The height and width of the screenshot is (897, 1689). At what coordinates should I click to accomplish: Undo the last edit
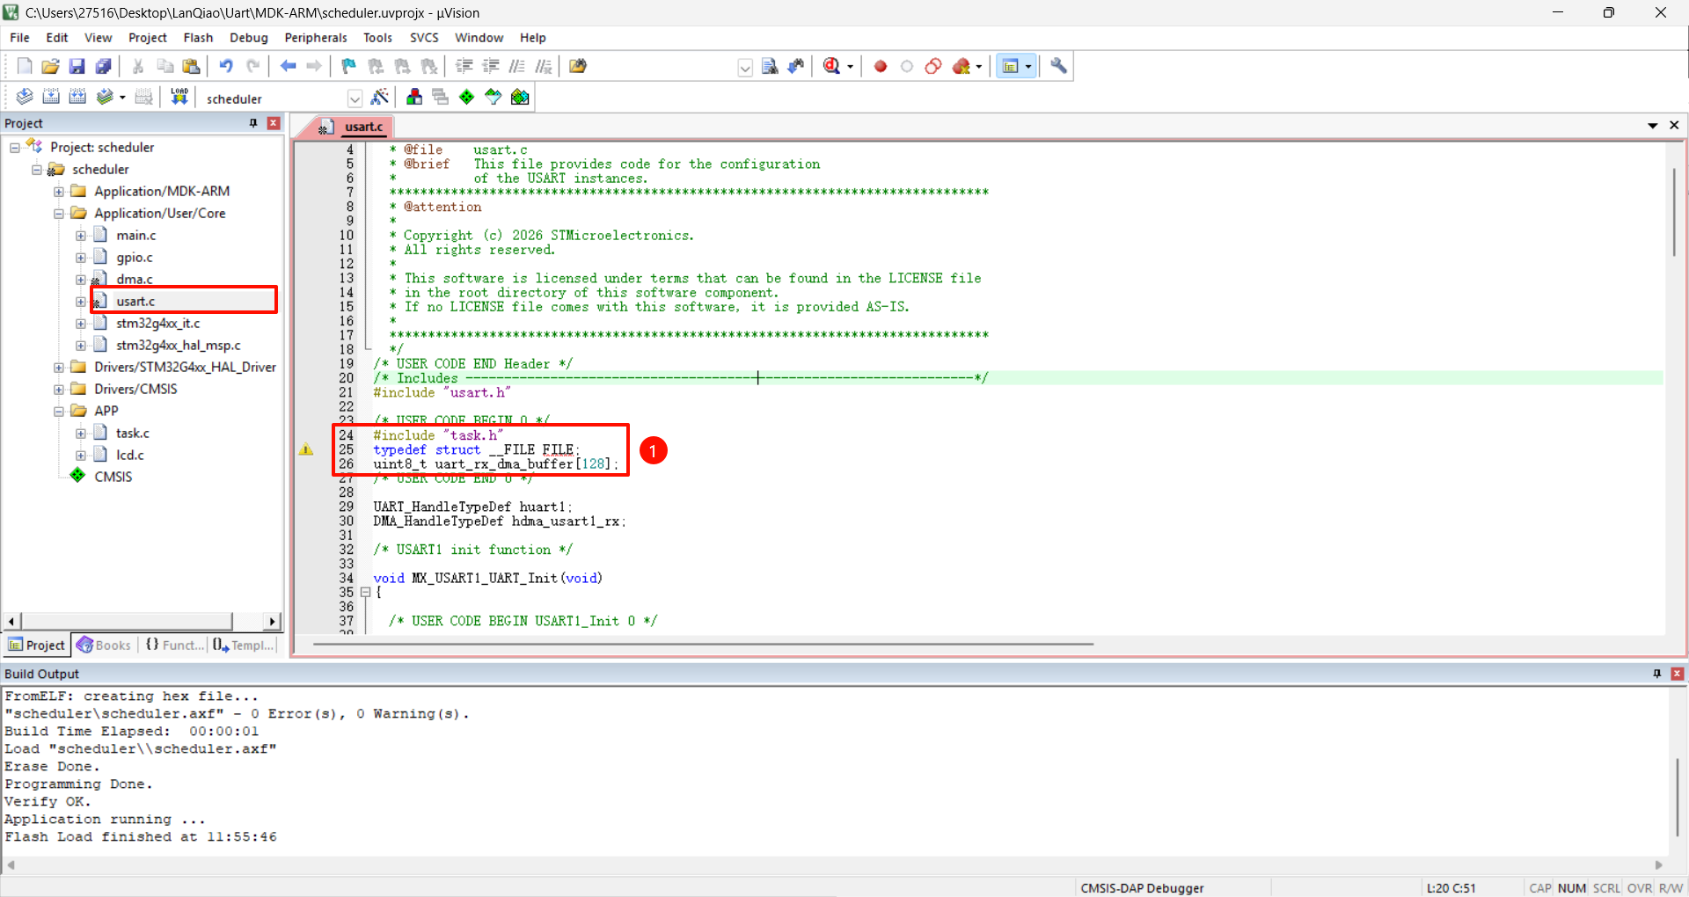[226, 66]
